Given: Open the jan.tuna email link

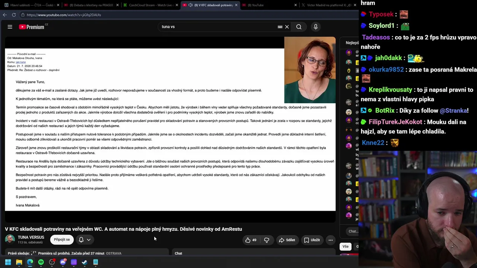Looking at the screenshot, I should click(x=21, y=62).
